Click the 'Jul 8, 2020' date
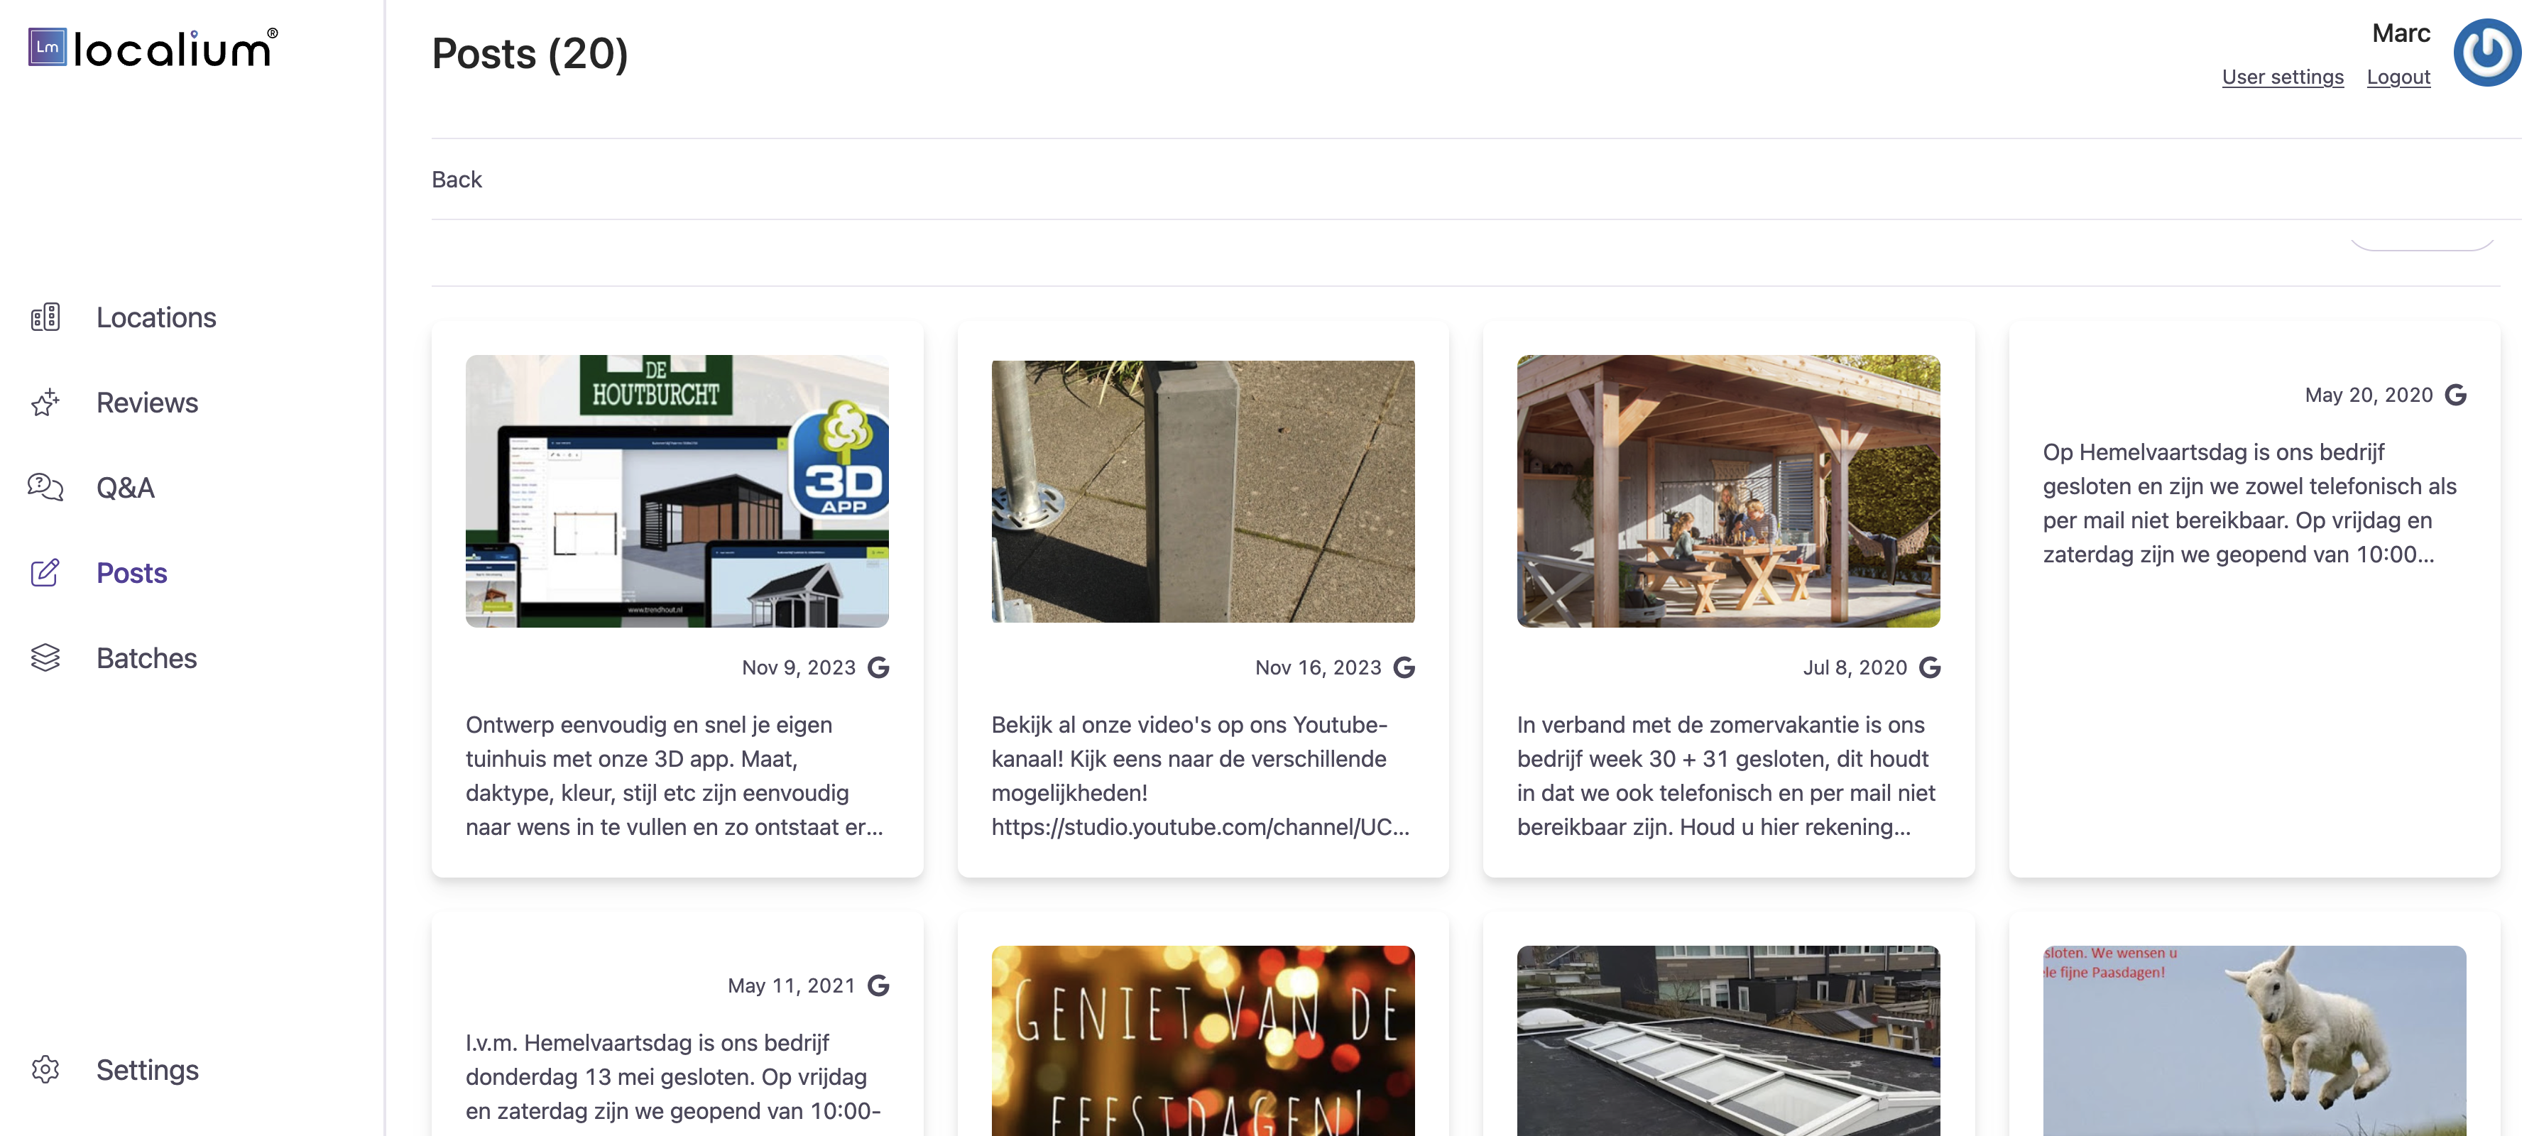This screenshot has width=2539, height=1136. click(x=1855, y=667)
